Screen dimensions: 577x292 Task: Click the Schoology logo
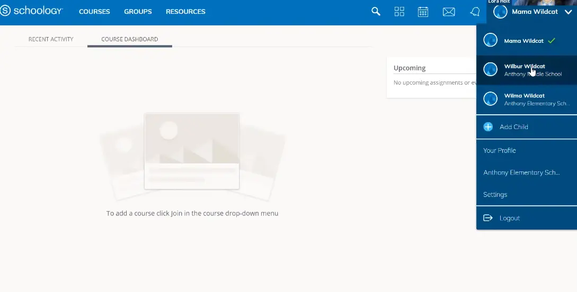tap(32, 11)
